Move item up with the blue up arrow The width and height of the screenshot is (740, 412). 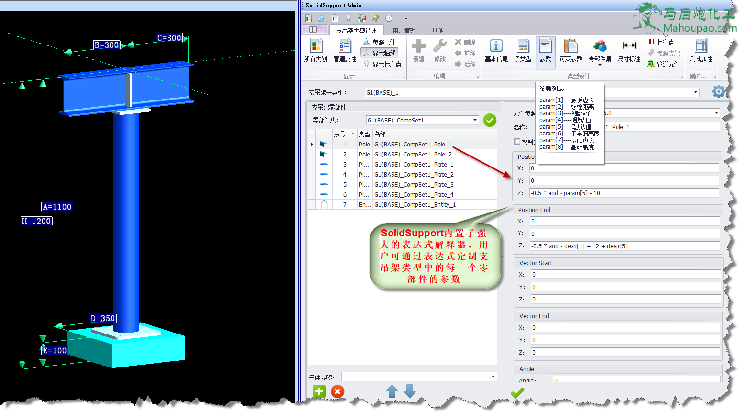pyautogui.click(x=392, y=391)
